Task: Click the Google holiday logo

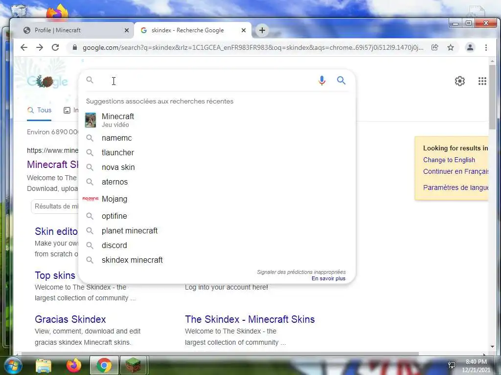Action: click(x=47, y=82)
